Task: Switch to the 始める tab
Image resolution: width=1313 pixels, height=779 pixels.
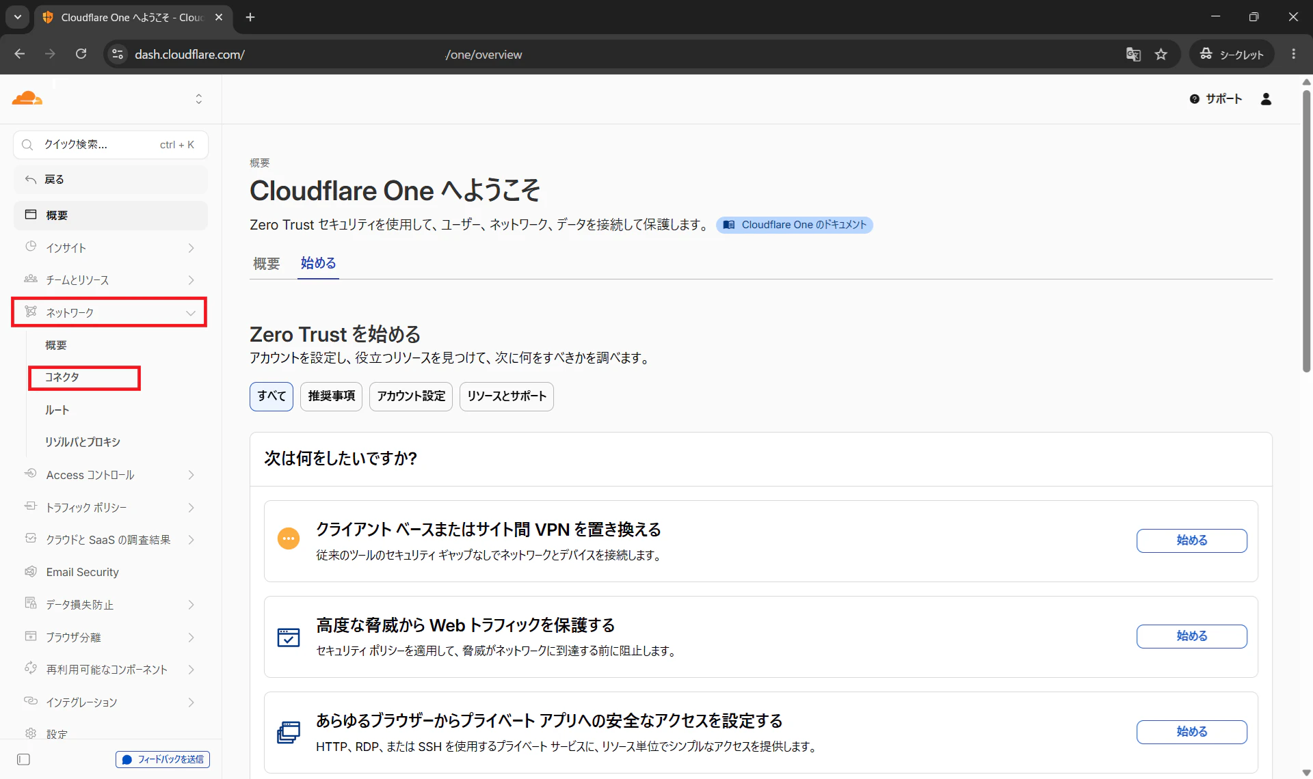Action: 318,263
